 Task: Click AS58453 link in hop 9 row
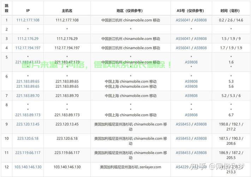point(183,124)
